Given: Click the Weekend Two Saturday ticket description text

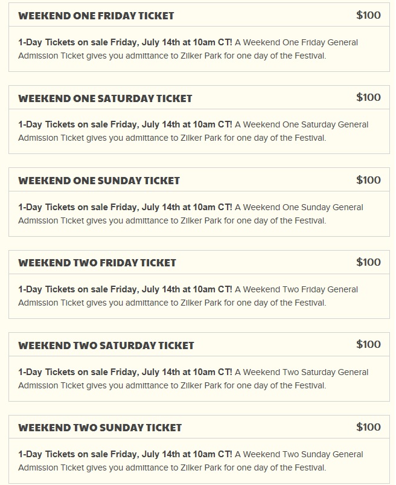Looking at the screenshot, I should point(193,379).
